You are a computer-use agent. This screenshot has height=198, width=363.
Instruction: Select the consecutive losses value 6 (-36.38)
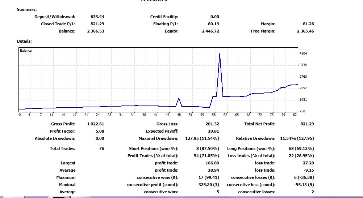tap(304, 177)
